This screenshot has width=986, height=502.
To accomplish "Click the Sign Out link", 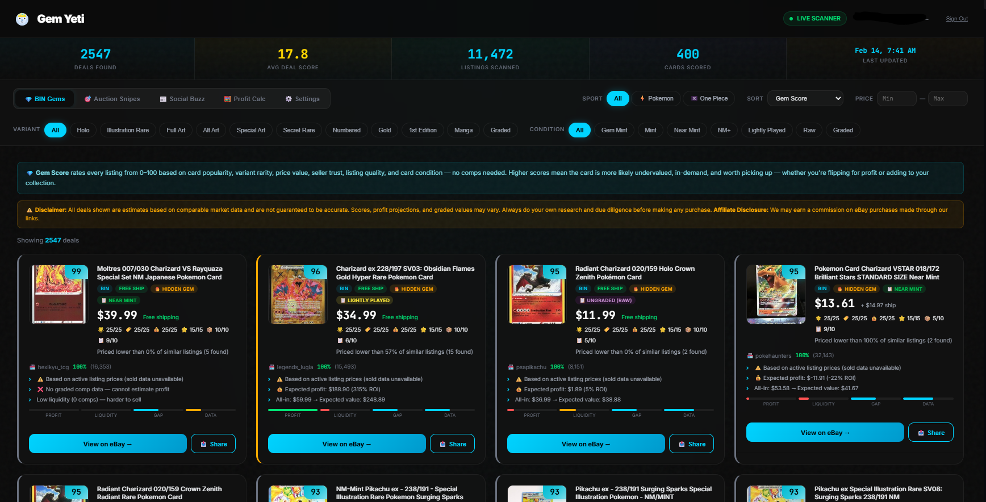I will tap(957, 19).
